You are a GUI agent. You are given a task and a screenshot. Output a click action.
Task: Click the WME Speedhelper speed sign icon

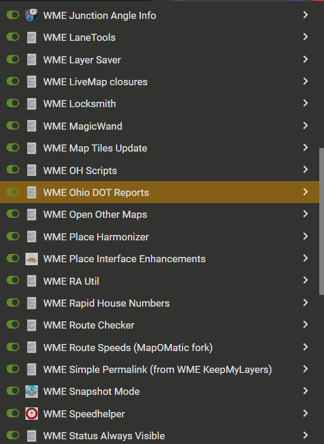[31, 414]
